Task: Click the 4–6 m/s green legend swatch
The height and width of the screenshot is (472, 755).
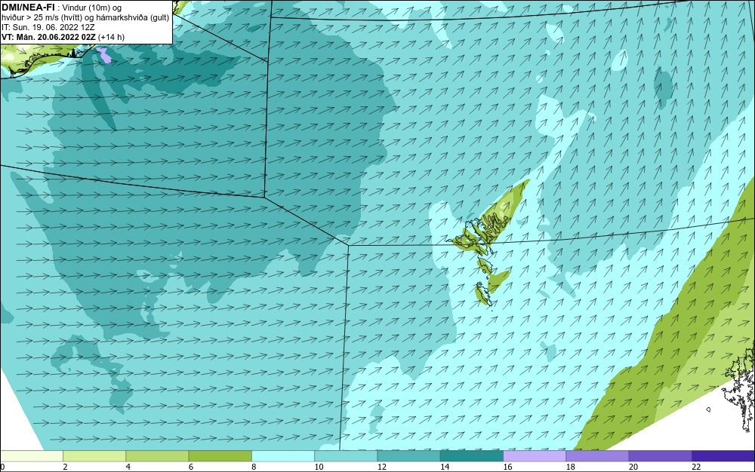Action: 157,456
